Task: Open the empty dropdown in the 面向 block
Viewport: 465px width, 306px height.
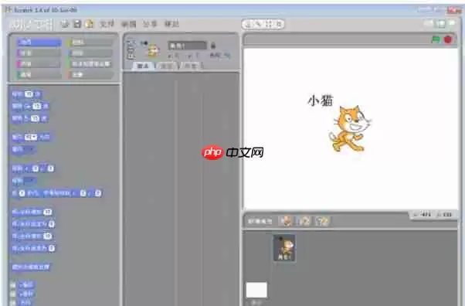Action: coord(29,149)
